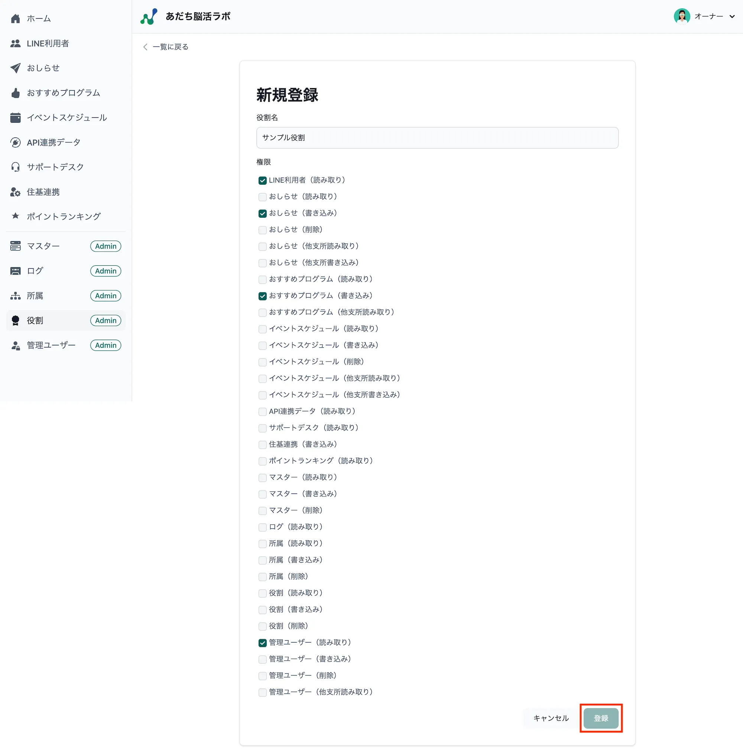Check マスター（読み取り）permission
743x754 pixels.
262,477
